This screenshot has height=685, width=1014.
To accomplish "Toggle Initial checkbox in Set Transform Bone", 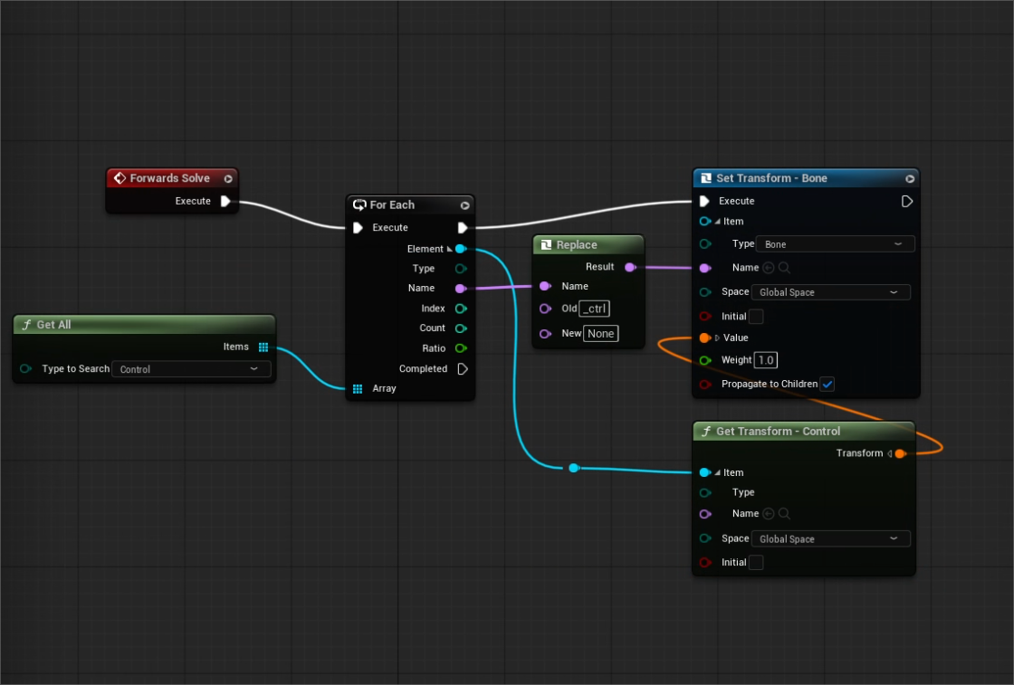I will point(756,316).
